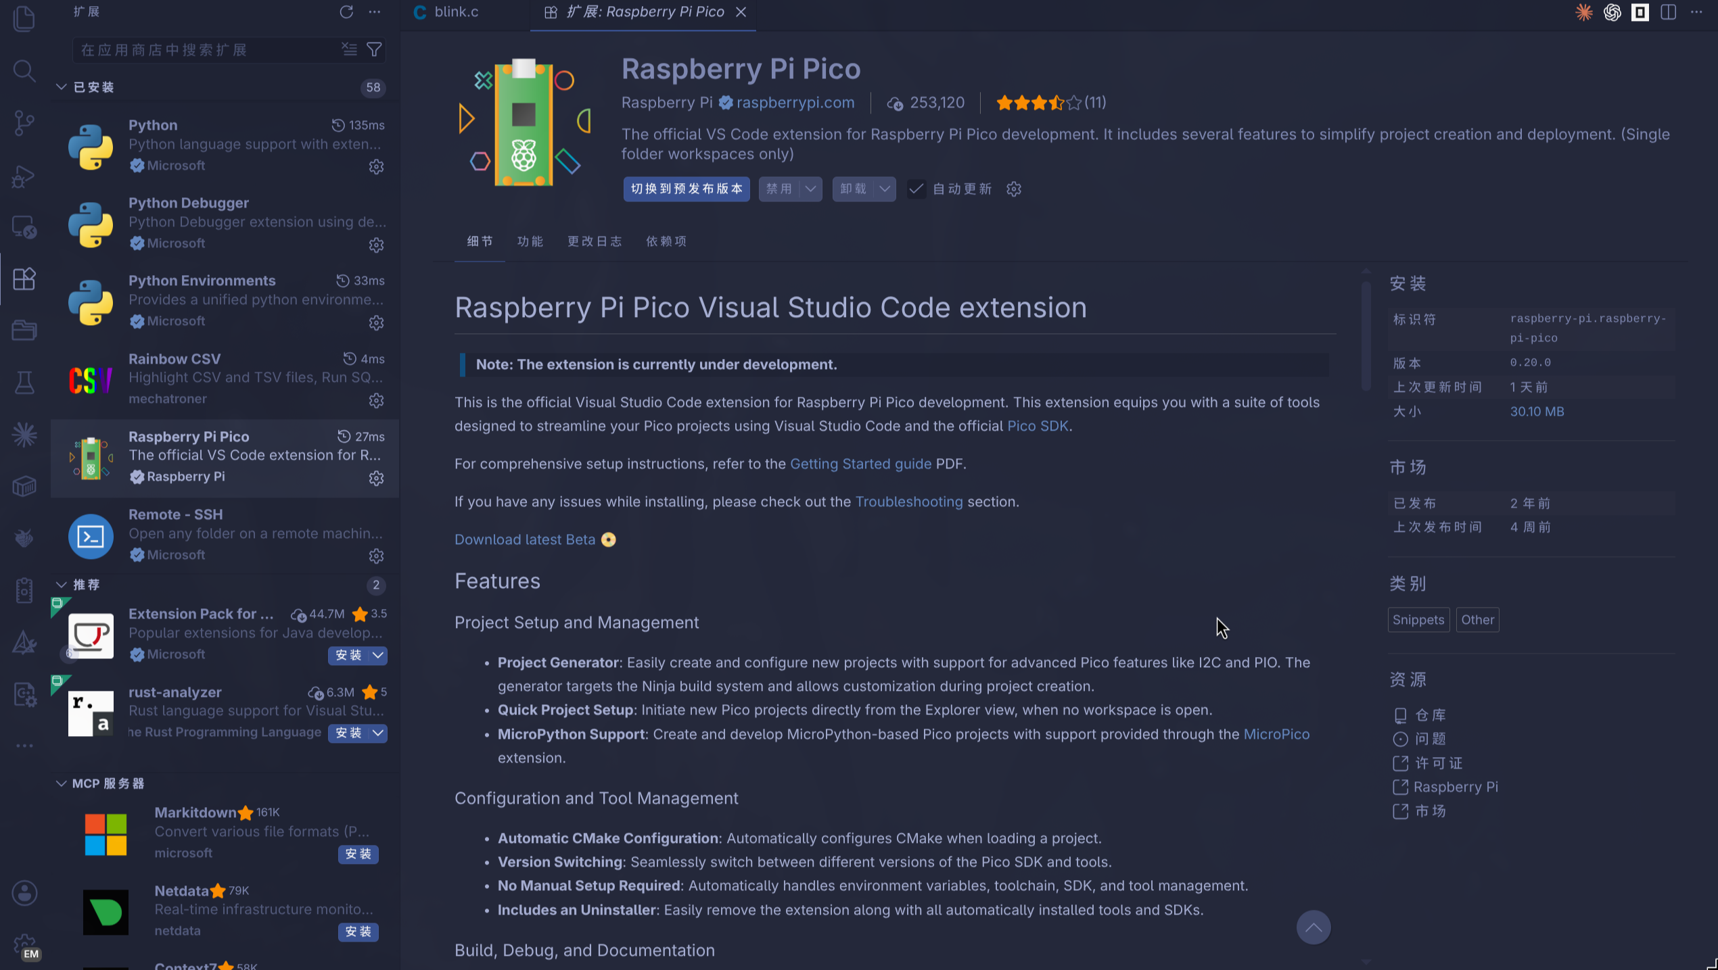Screen dimensions: 1718x970
Task: Click the uninstall (卸载) button
Action: tap(854, 189)
